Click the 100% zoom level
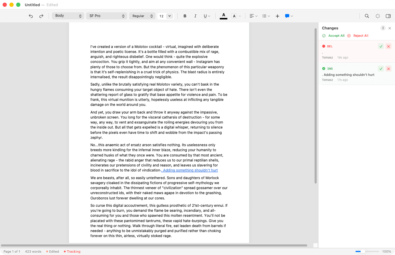 tap(386, 251)
